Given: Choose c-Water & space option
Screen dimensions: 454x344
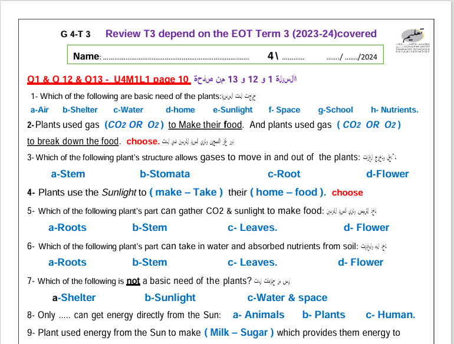Looking at the screenshot, I should coord(287,297).
